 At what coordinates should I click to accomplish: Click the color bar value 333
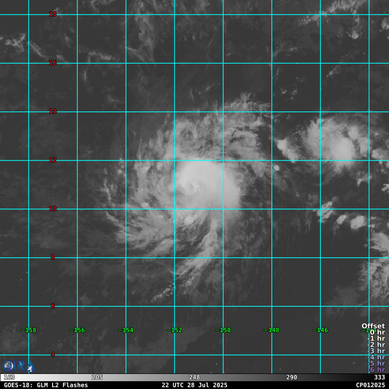point(380,377)
